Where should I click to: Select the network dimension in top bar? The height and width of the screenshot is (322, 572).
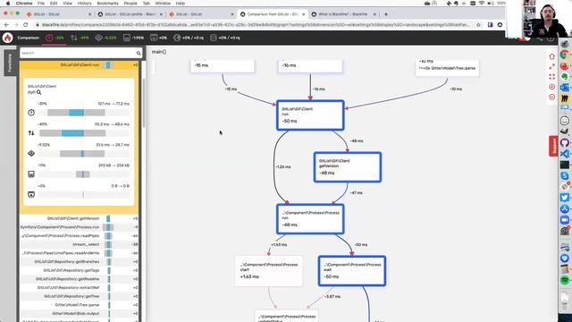tap(159, 38)
